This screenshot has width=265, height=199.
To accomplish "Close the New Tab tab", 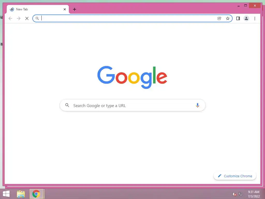I will [x=64, y=9].
